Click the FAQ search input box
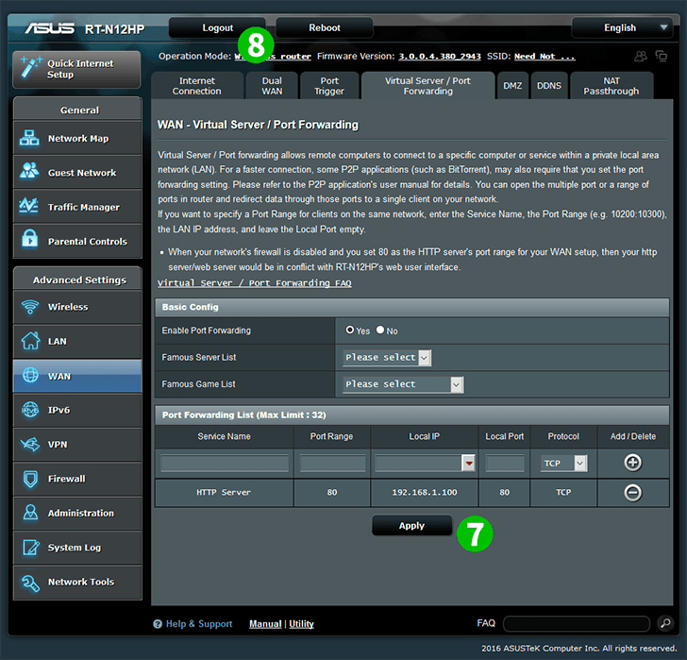 pyautogui.click(x=577, y=623)
